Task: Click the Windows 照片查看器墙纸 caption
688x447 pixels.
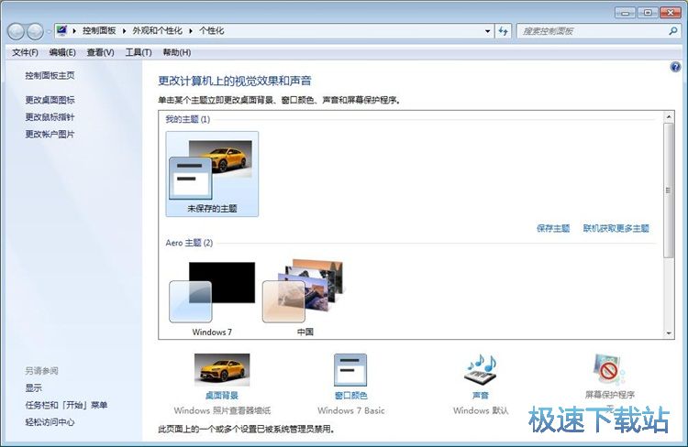Action: [222, 410]
